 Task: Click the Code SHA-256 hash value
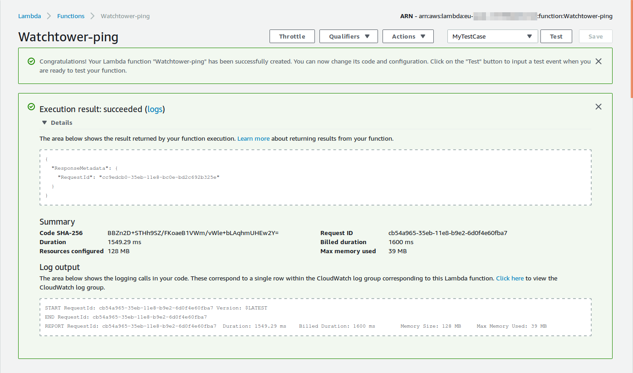pyautogui.click(x=193, y=233)
